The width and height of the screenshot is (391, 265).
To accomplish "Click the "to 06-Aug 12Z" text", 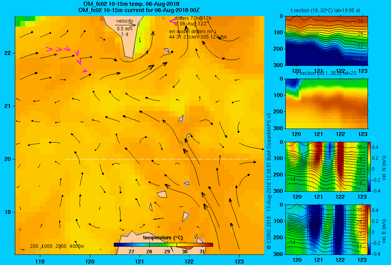I will pyautogui.click(x=190, y=24).
